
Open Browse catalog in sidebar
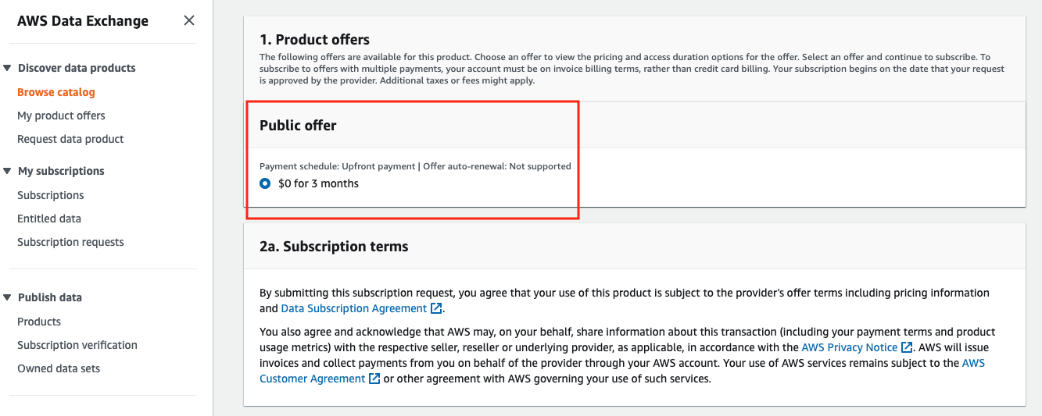coord(56,92)
